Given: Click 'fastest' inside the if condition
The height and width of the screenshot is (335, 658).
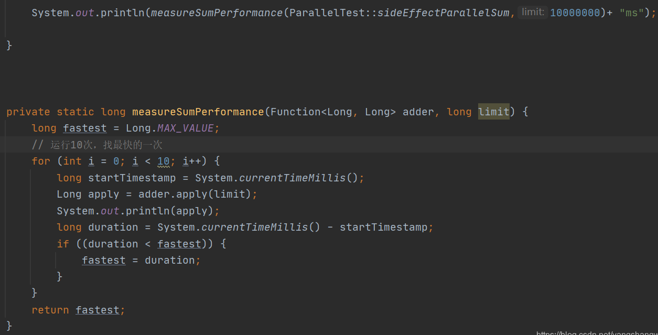Looking at the screenshot, I should tap(179, 244).
